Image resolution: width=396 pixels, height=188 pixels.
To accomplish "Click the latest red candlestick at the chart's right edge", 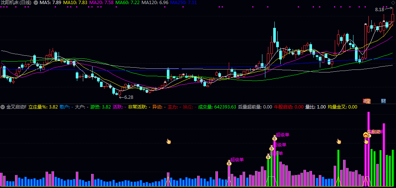I will [393, 18].
